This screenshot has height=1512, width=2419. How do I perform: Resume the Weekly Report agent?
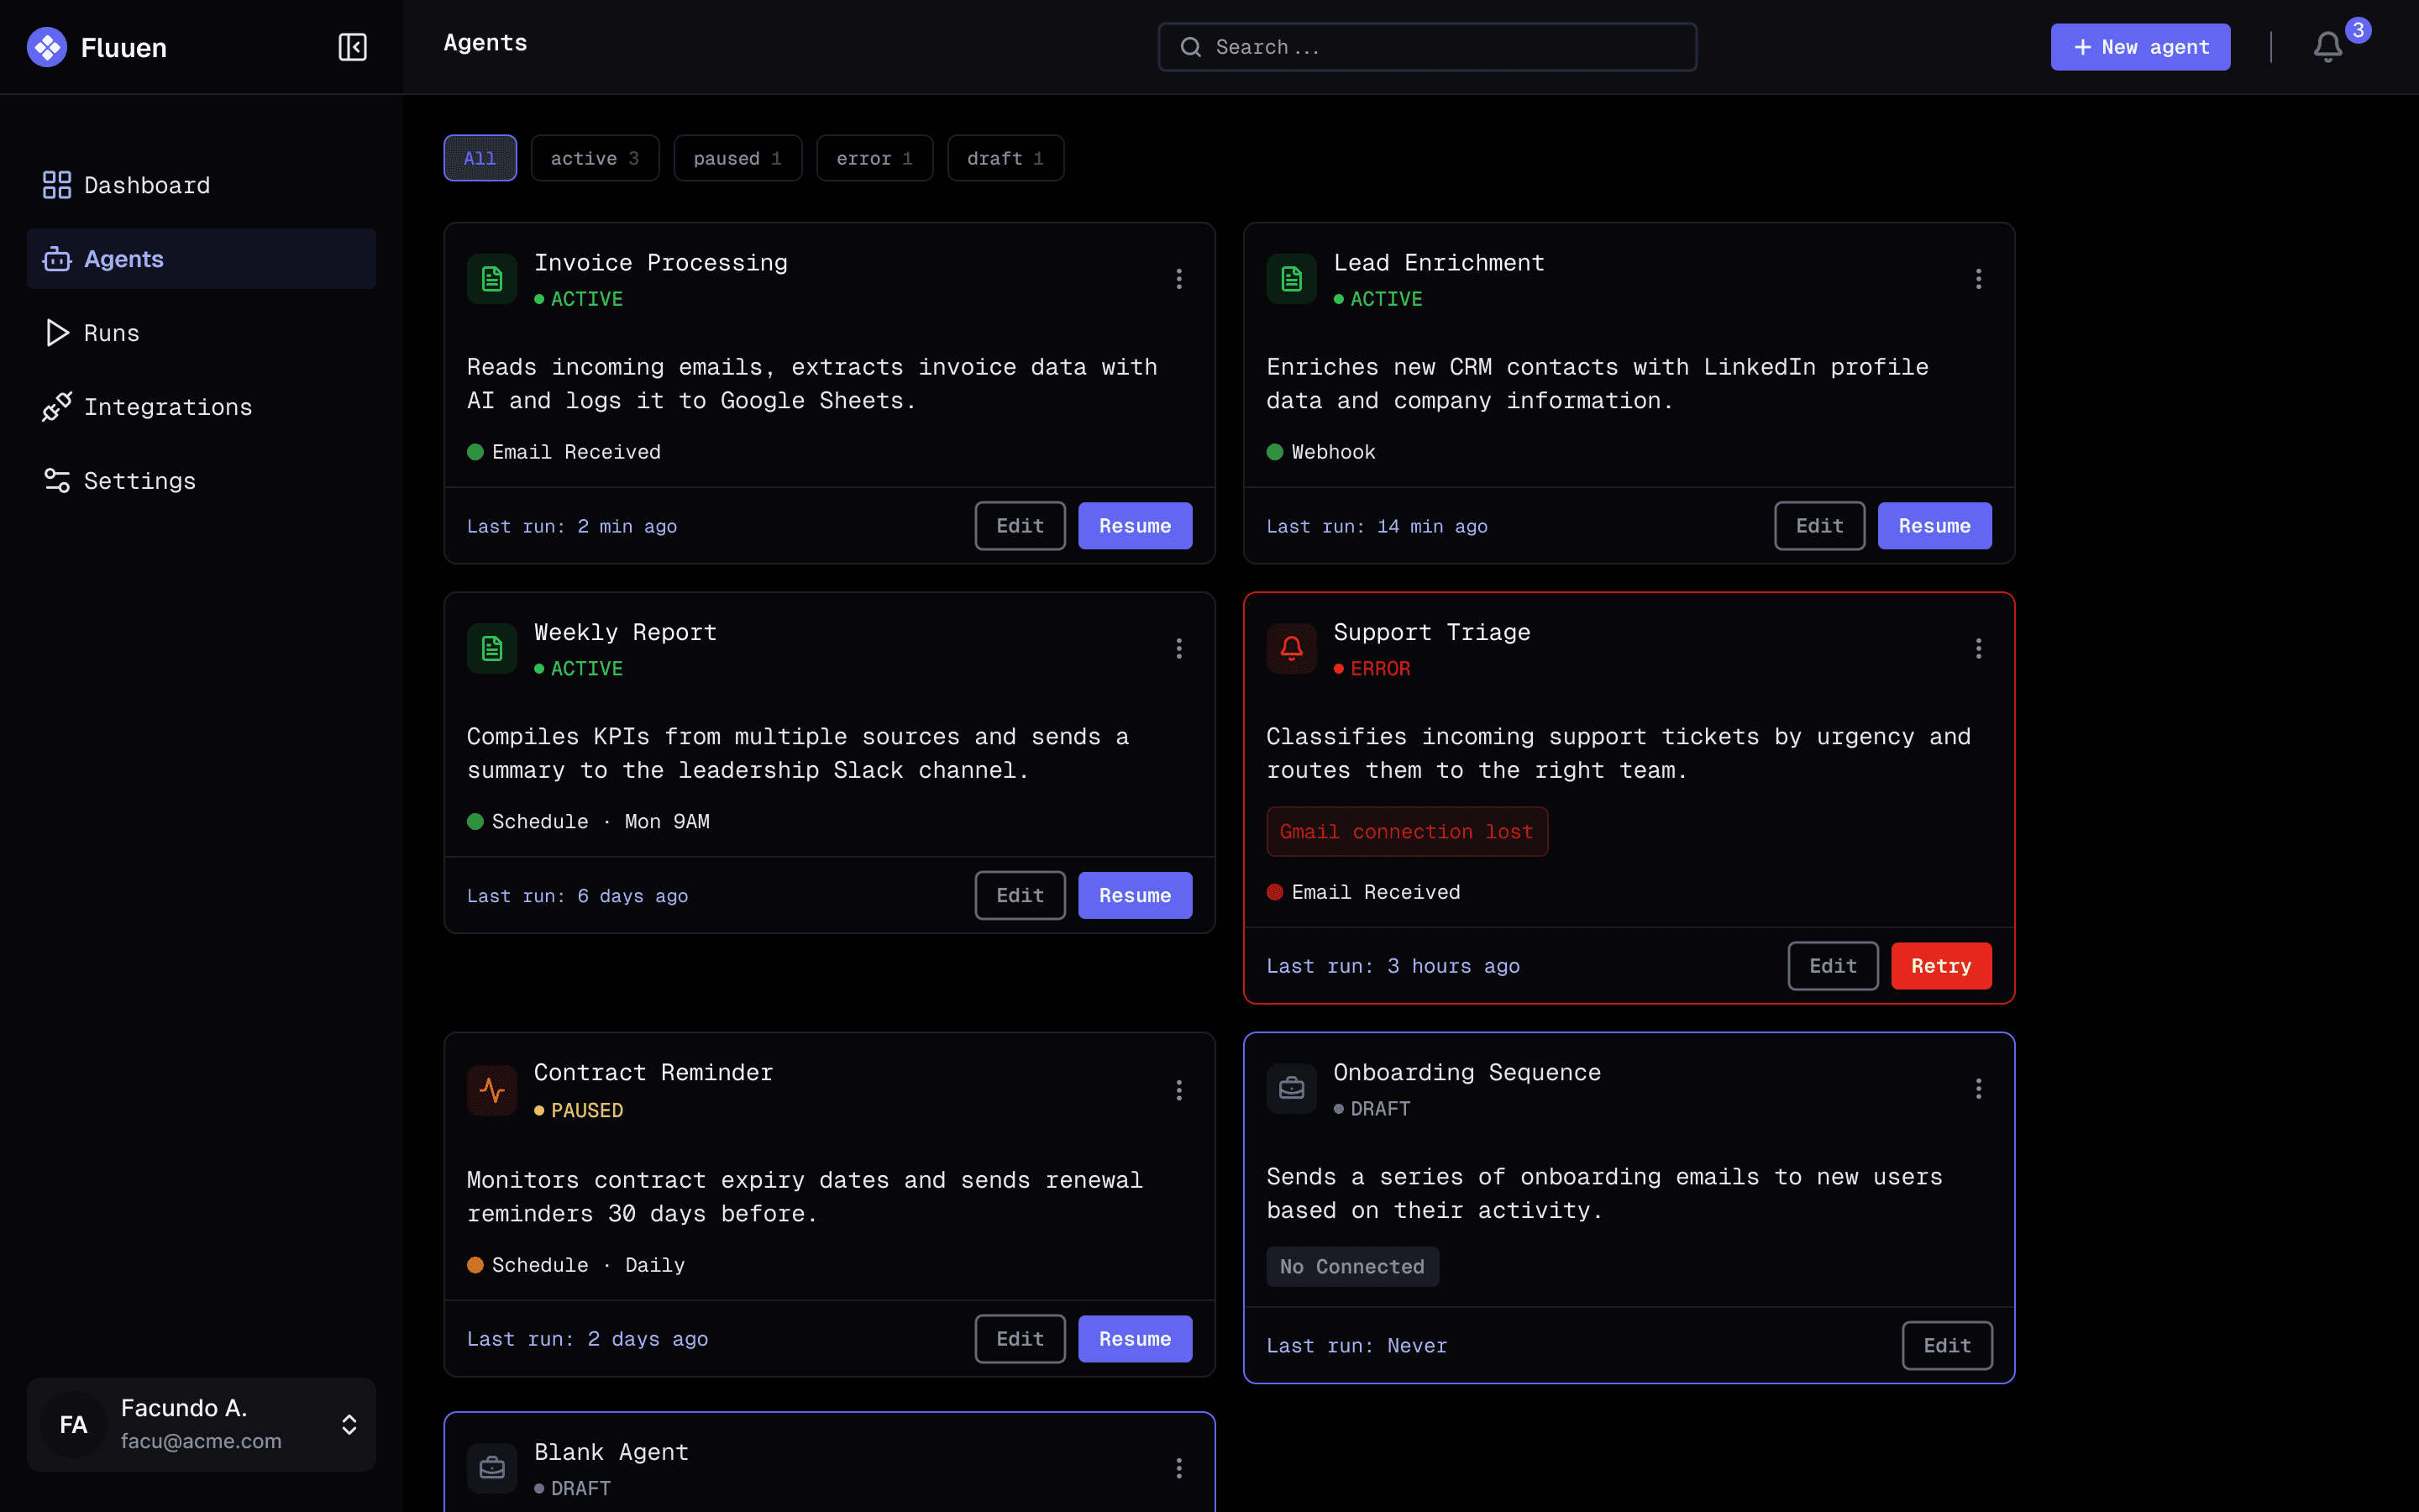click(x=1135, y=896)
